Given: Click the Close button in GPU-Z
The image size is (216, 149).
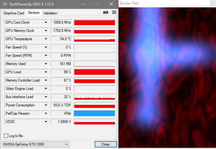Looking at the screenshot, I should [x=106, y=144].
